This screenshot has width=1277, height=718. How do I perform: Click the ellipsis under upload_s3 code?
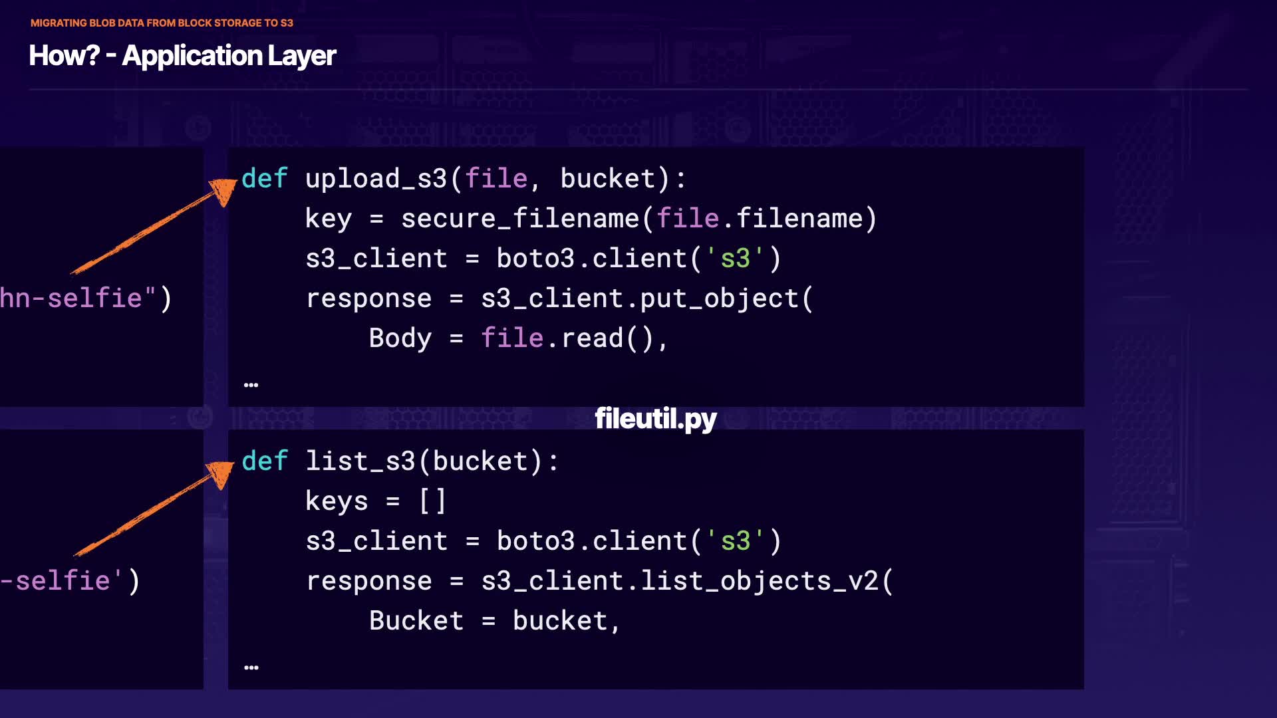tap(251, 385)
